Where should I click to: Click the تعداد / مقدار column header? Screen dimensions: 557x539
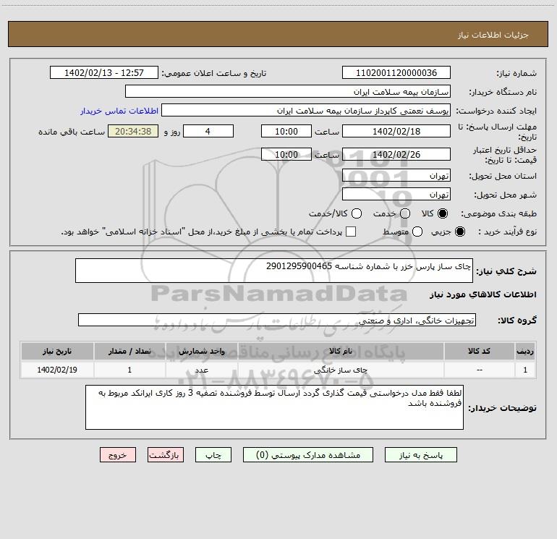(129, 351)
